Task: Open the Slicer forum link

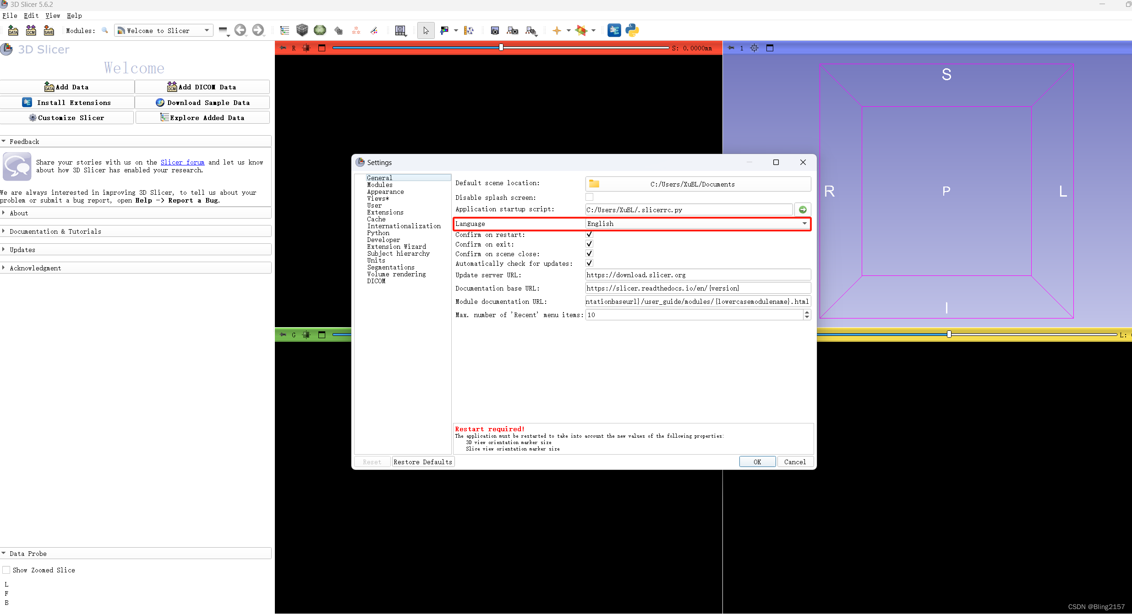Action: pos(182,162)
